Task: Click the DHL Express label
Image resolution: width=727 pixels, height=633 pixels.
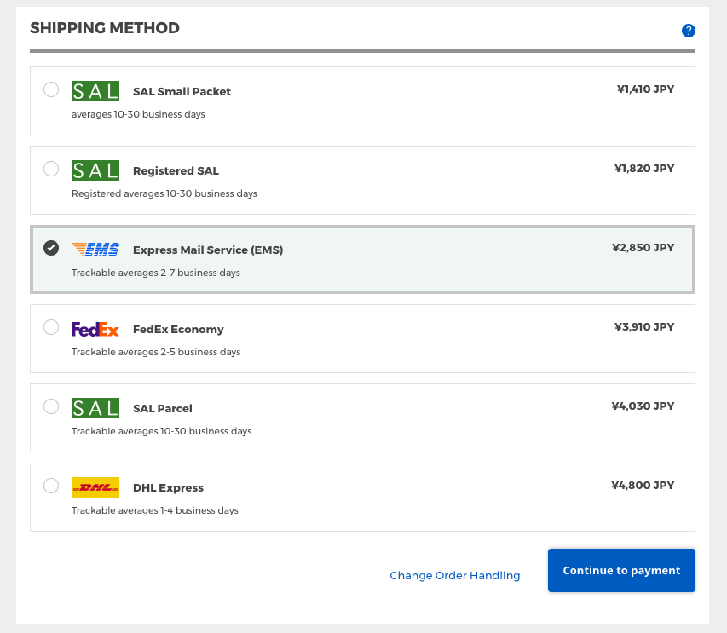Action: 168,488
